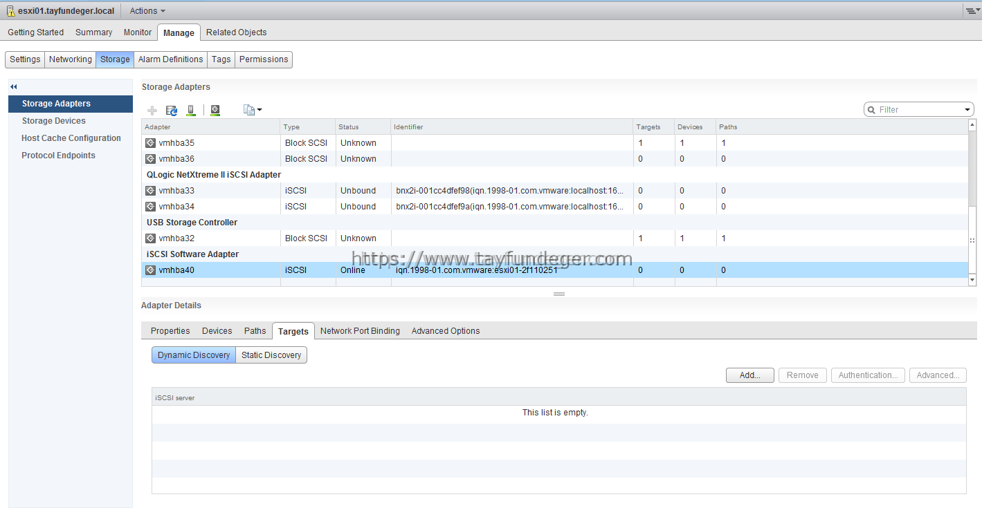Screen dimensions: 982x517
Task: Open the Network Port Binding tab
Action: 360,331
